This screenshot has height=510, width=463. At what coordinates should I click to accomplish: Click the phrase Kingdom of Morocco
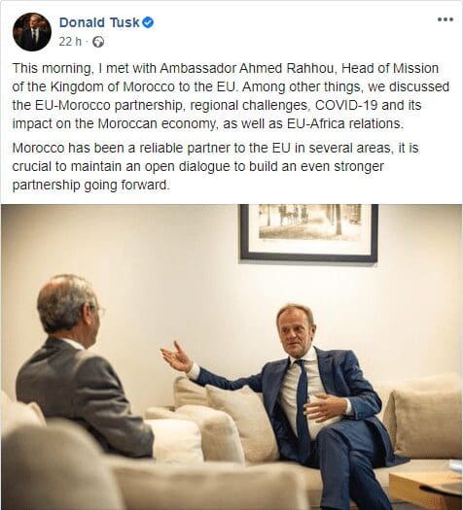coord(113,86)
